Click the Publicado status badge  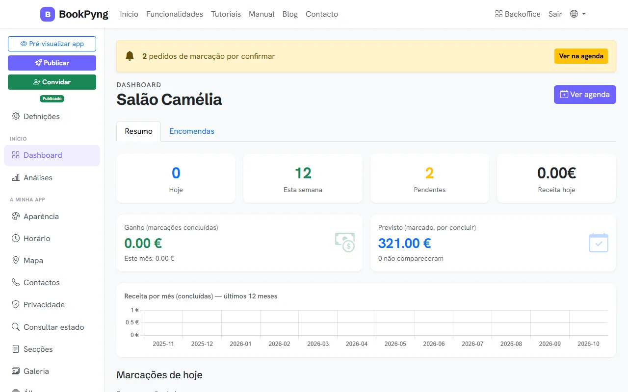(52, 98)
